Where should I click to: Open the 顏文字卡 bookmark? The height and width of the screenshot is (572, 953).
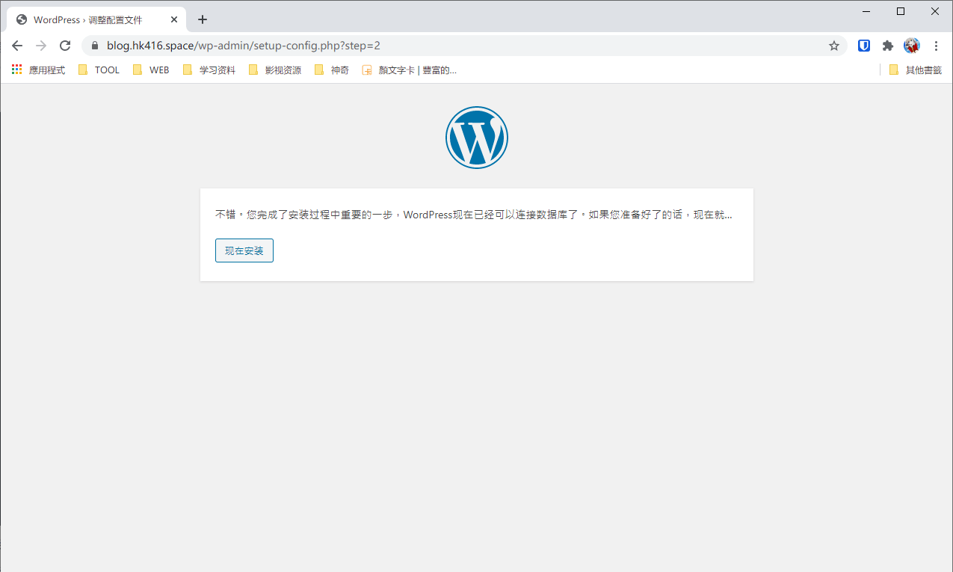[410, 70]
